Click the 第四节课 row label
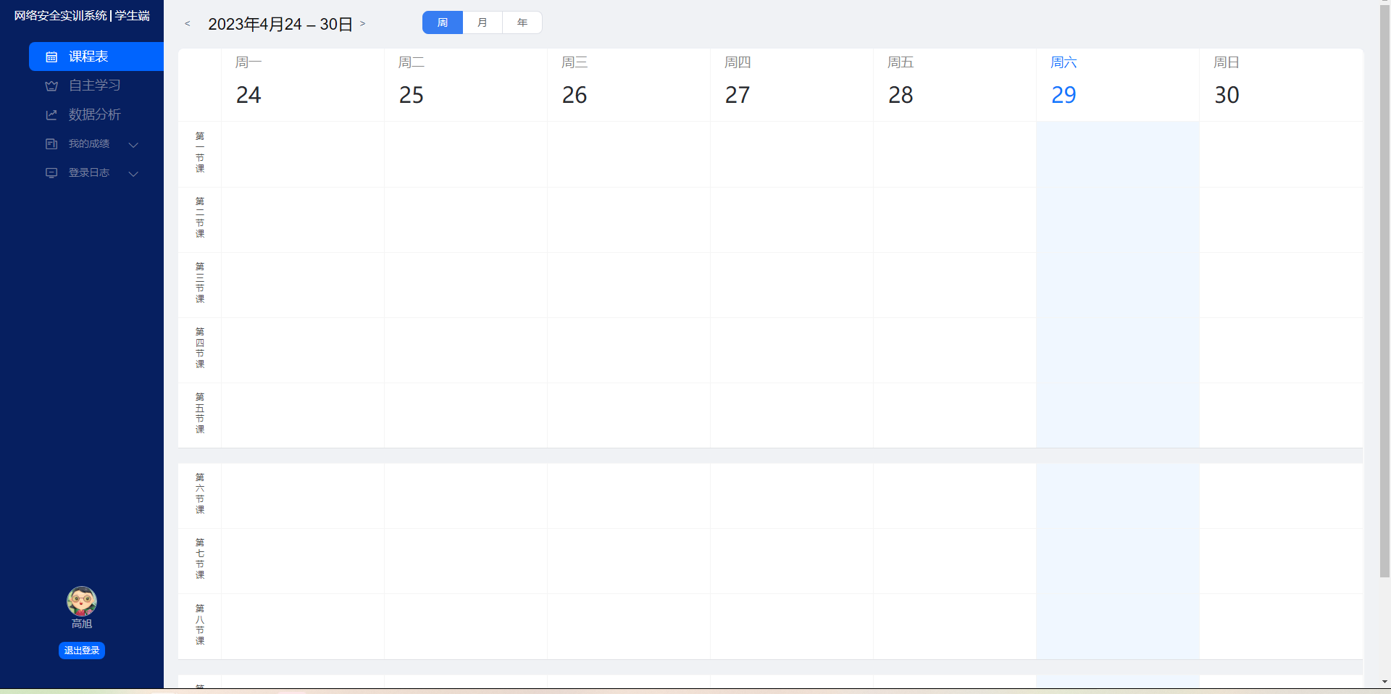Viewport: 1391px width, 694px height. 200,348
